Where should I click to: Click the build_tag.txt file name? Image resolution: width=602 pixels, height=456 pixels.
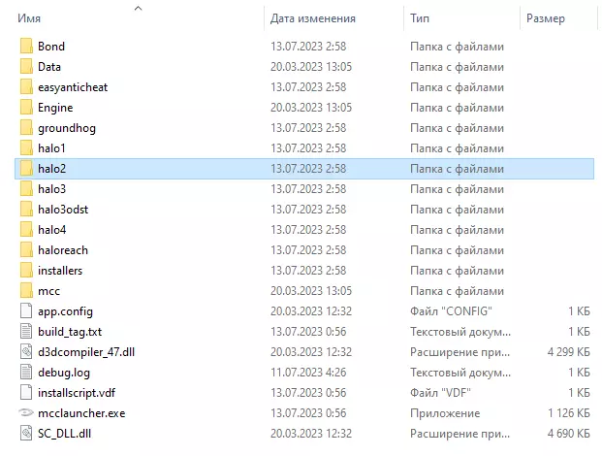coord(70,332)
